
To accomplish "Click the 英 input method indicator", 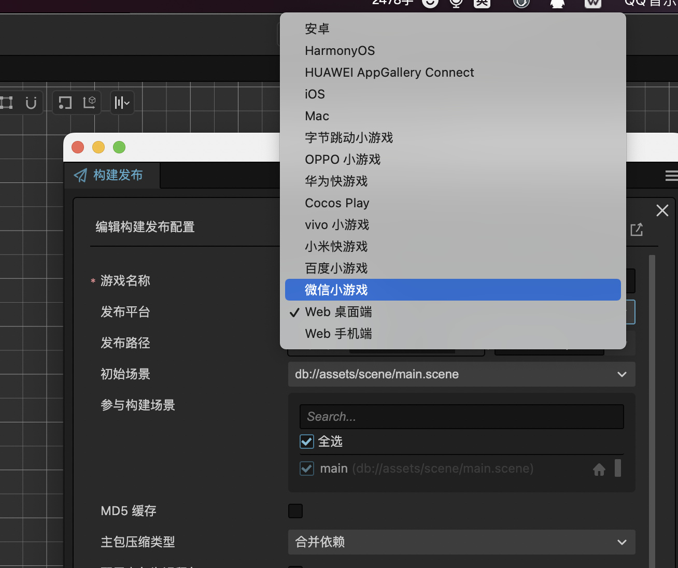I will pos(482,3).
